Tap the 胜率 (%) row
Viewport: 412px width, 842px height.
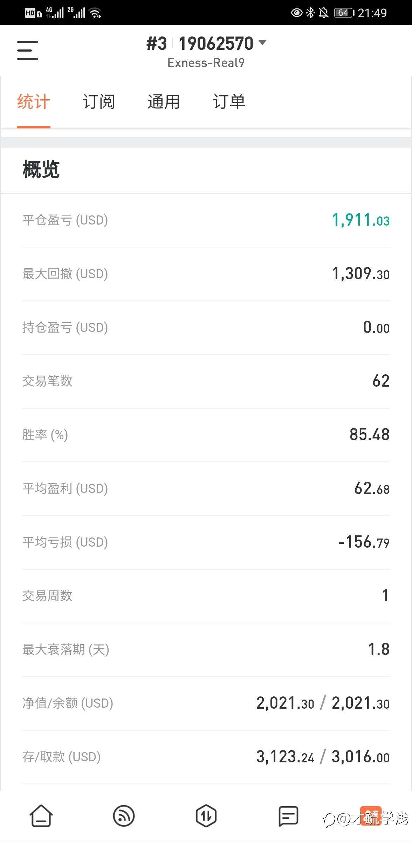[x=206, y=435]
